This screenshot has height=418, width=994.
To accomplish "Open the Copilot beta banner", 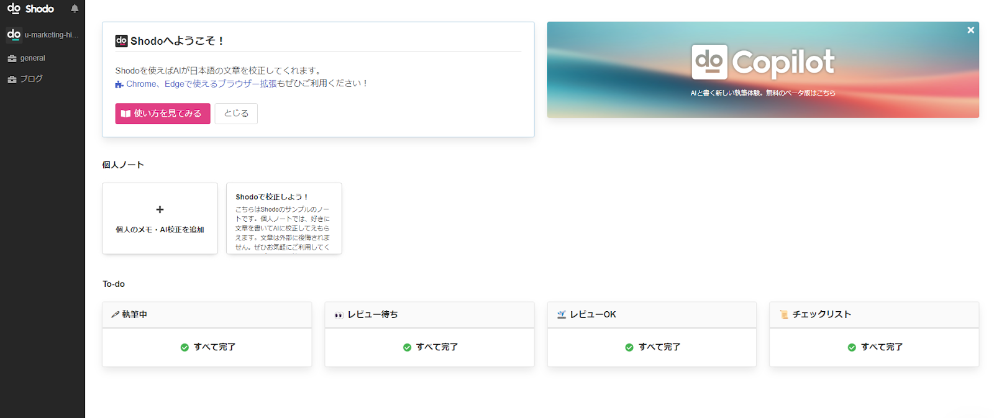I will (763, 70).
